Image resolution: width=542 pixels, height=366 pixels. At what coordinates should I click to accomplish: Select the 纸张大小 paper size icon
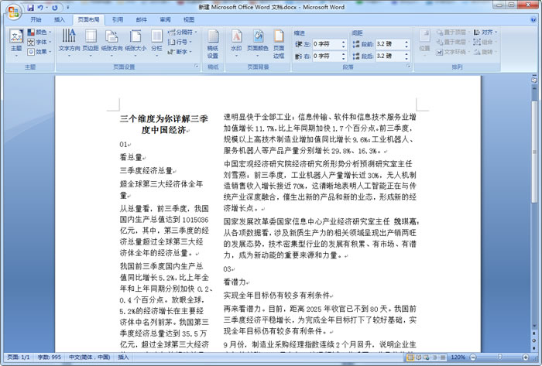[x=135, y=40]
